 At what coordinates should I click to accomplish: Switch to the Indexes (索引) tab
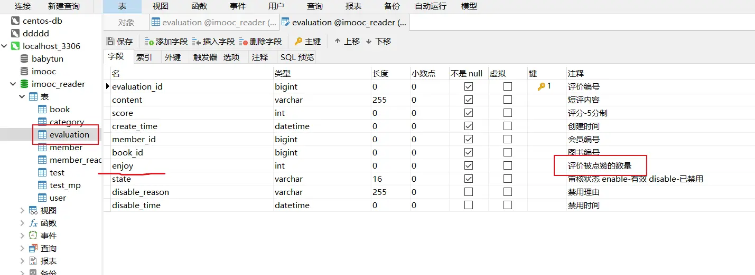(144, 57)
